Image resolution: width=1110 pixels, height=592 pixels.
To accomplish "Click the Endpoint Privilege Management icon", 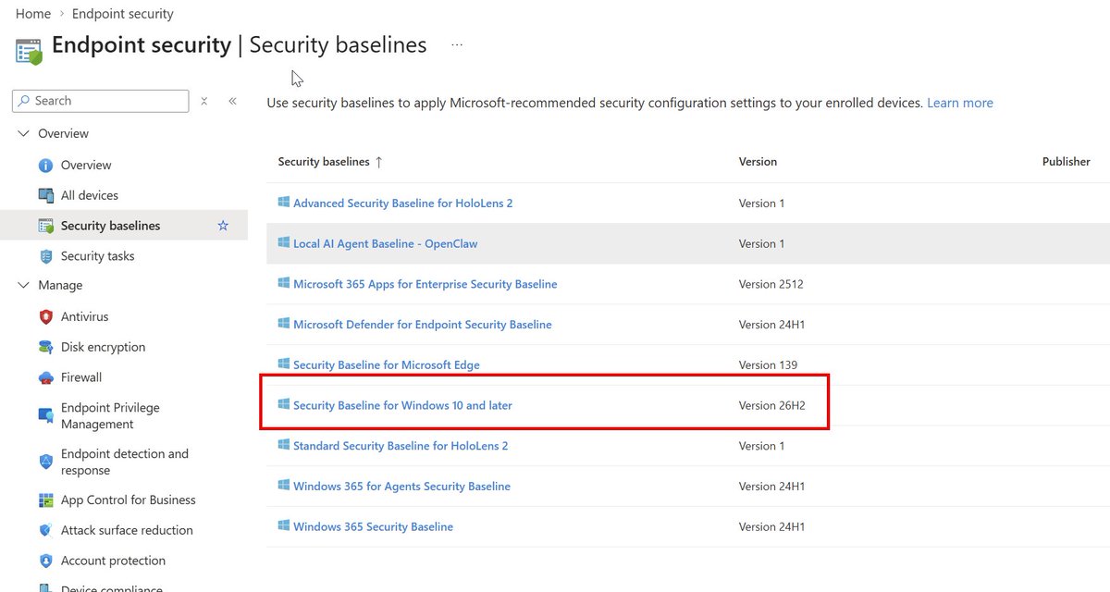I will [46, 415].
